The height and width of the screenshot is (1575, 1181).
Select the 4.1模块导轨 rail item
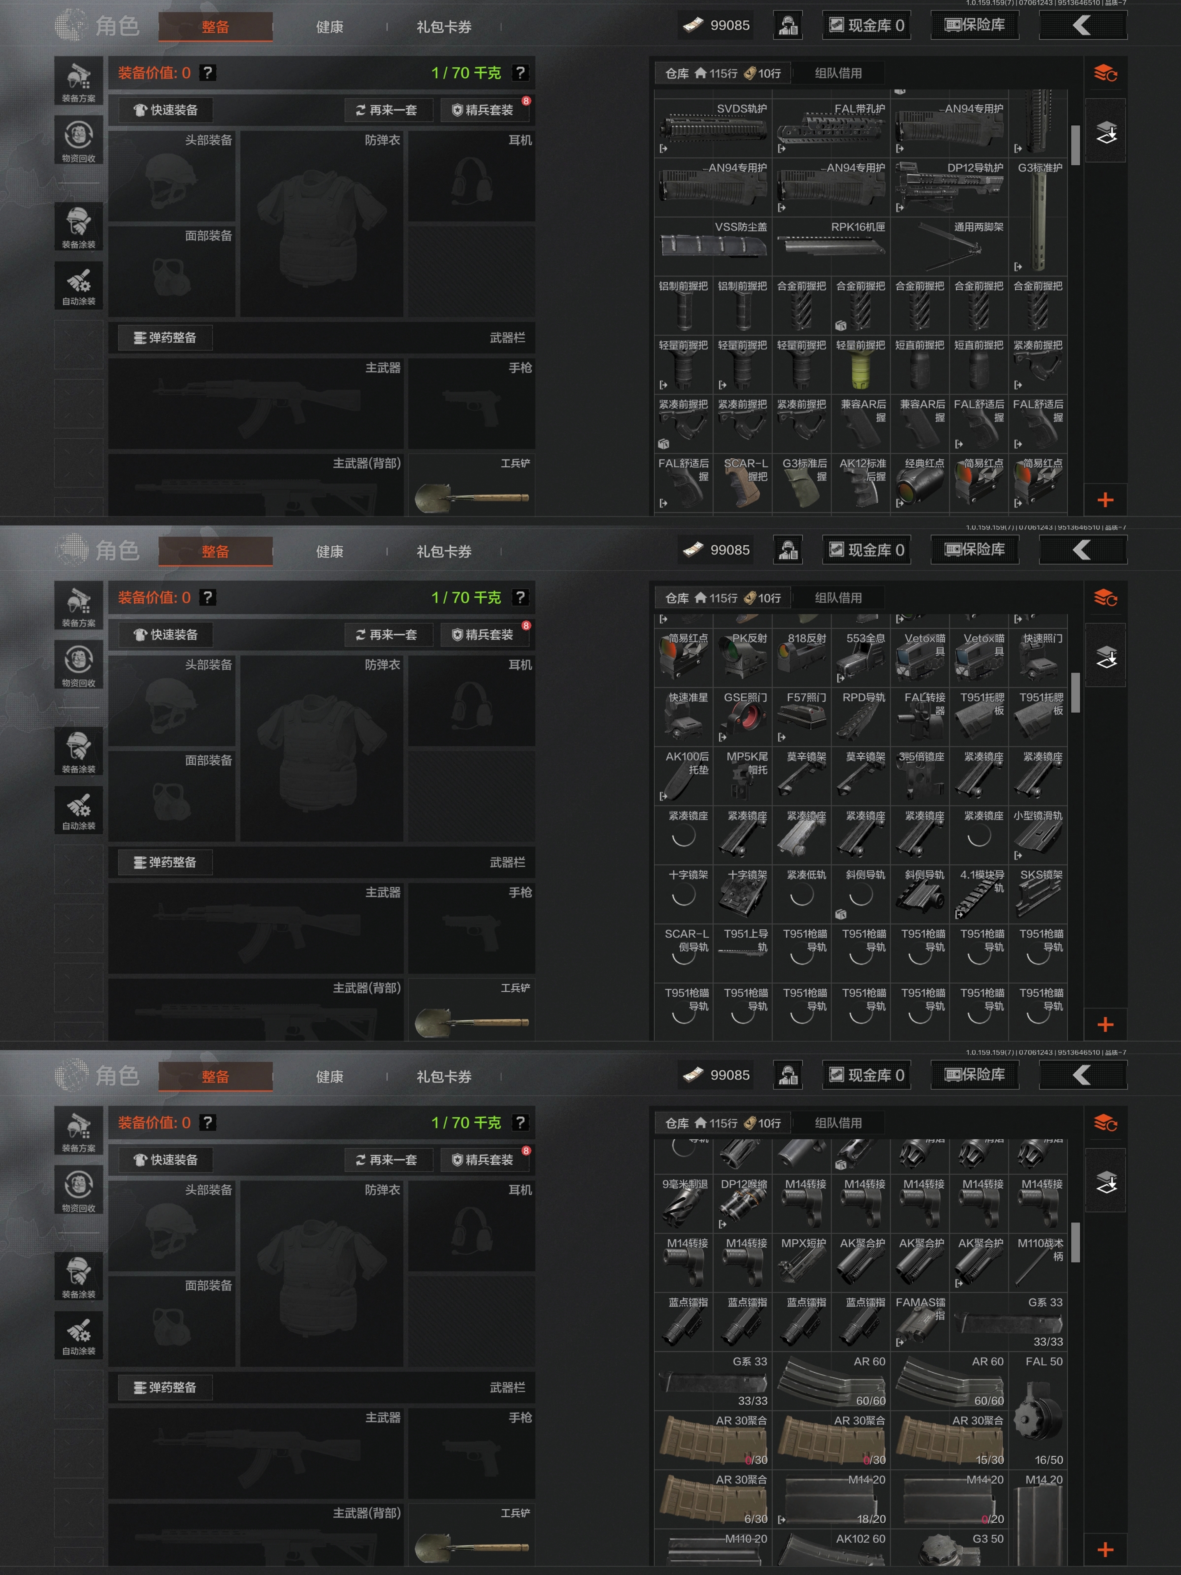979,893
